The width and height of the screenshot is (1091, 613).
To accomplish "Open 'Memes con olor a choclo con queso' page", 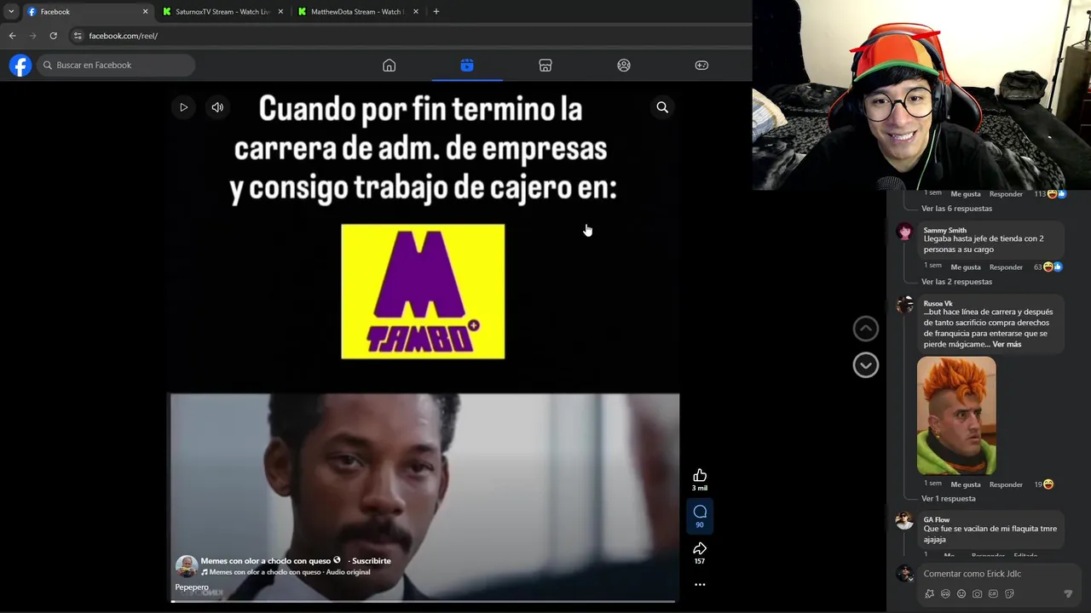I will pos(265,561).
